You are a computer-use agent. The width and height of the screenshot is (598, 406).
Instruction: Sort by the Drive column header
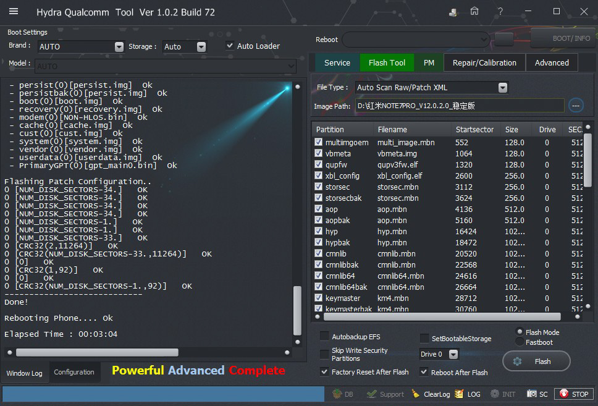click(x=547, y=129)
